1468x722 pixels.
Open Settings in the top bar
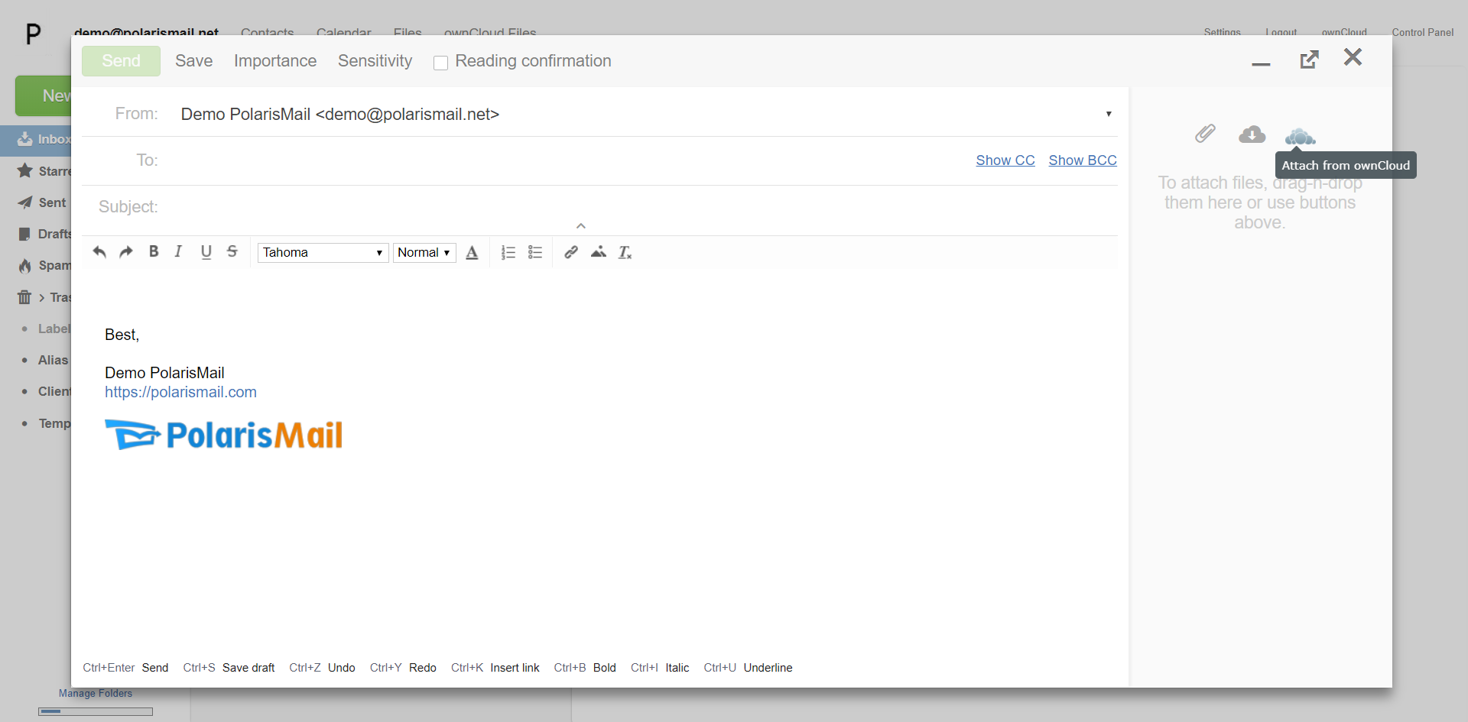click(x=1223, y=32)
